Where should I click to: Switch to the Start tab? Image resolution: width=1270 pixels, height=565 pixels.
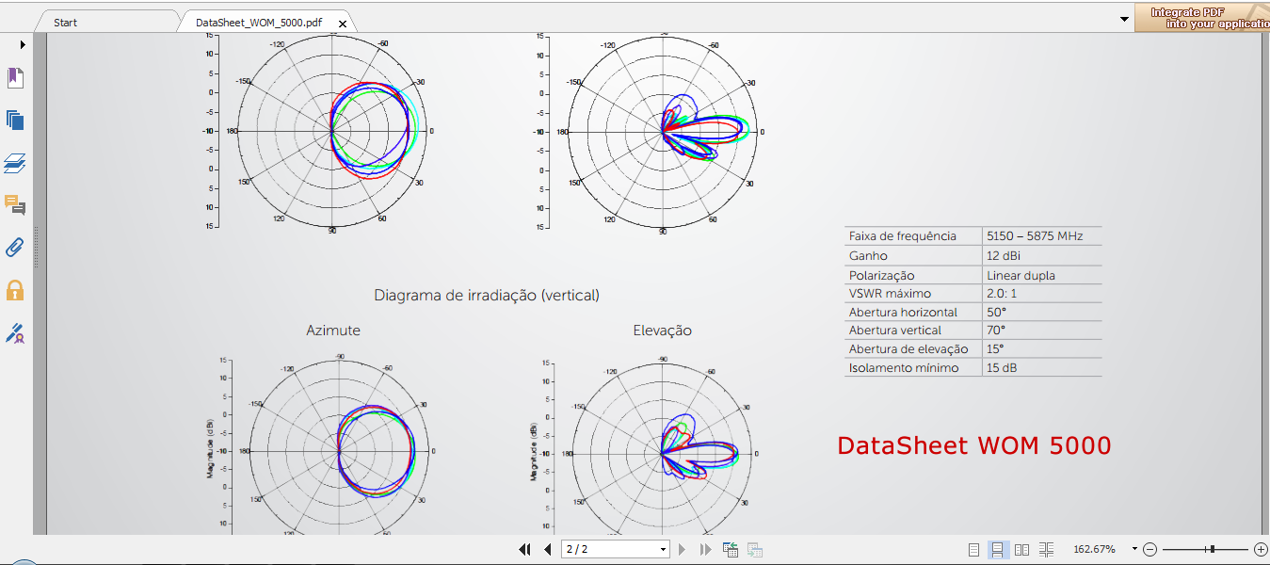[66, 23]
